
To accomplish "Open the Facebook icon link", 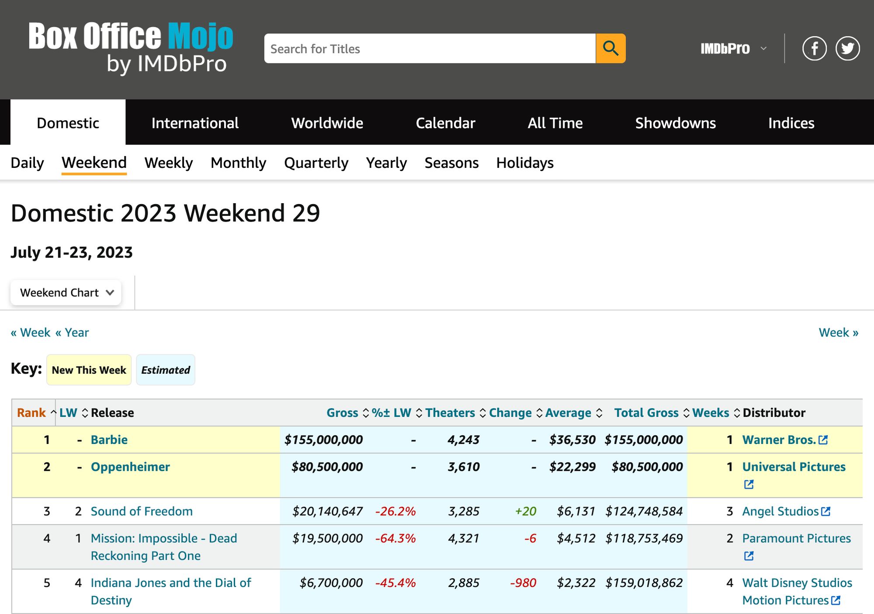I will pyautogui.click(x=814, y=49).
